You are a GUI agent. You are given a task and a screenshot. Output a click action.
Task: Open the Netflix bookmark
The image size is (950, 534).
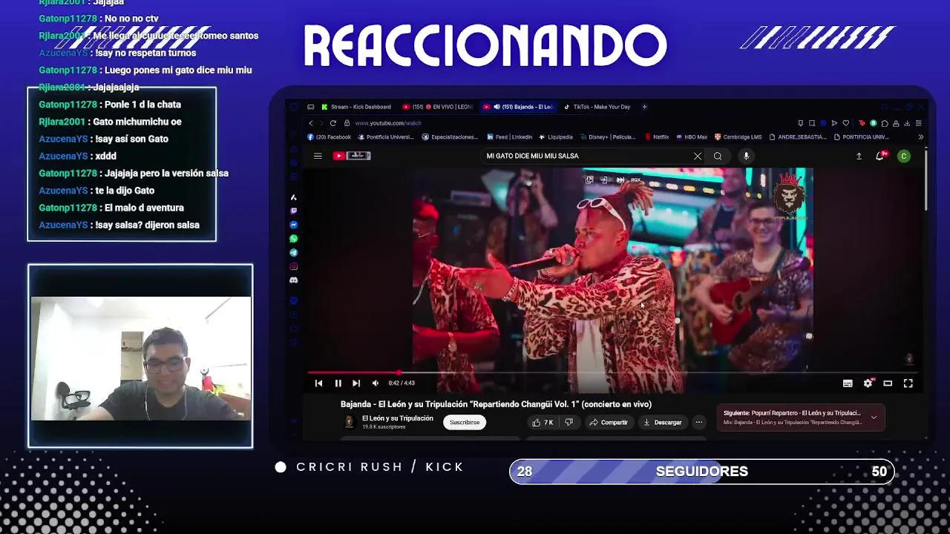[x=657, y=137]
